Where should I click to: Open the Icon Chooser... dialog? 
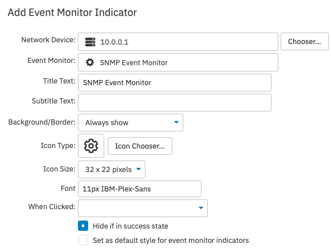tap(140, 146)
